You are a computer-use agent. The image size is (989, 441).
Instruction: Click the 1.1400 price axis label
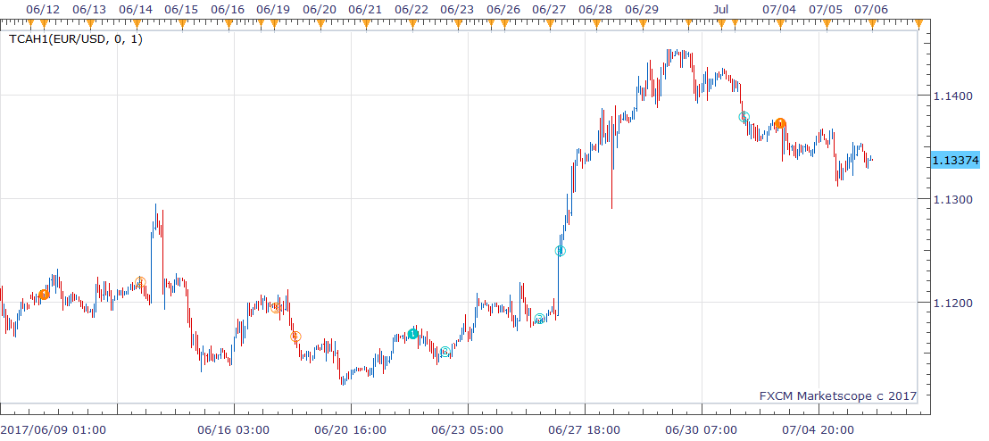point(954,96)
